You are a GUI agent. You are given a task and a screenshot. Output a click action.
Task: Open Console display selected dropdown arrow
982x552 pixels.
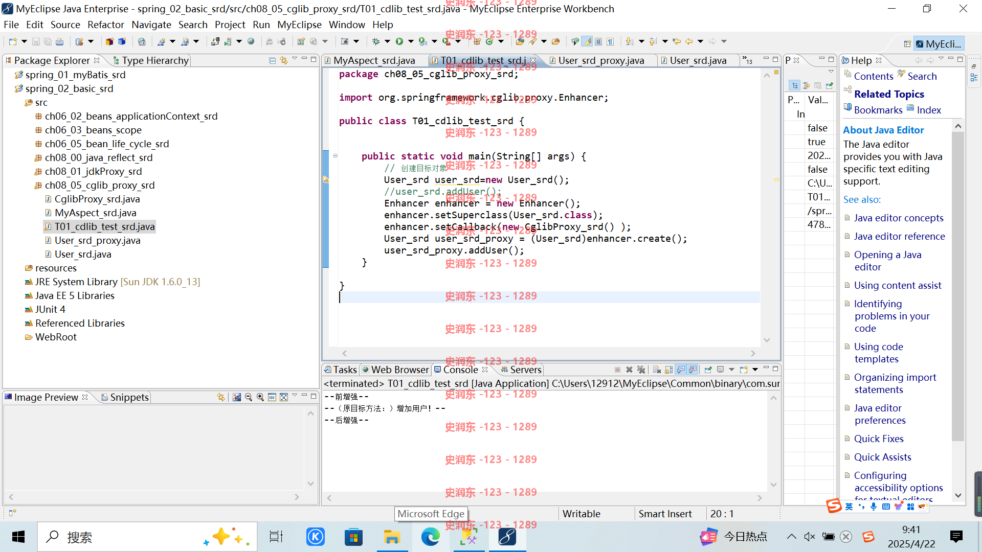pos(731,370)
